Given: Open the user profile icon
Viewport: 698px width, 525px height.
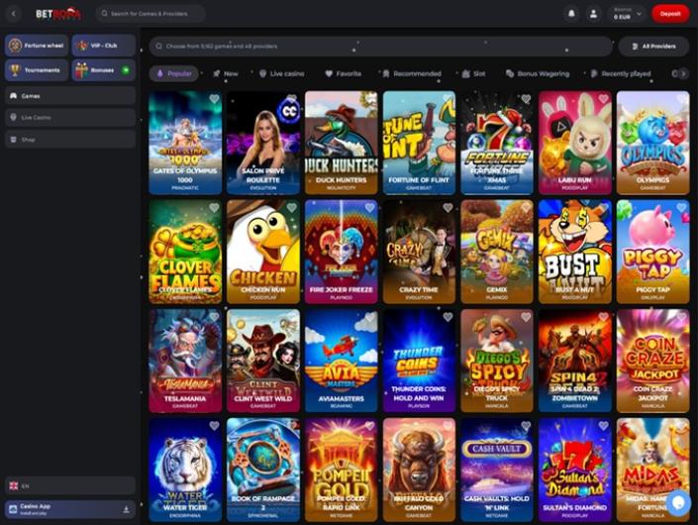Looking at the screenshot, I should [594, 14].
